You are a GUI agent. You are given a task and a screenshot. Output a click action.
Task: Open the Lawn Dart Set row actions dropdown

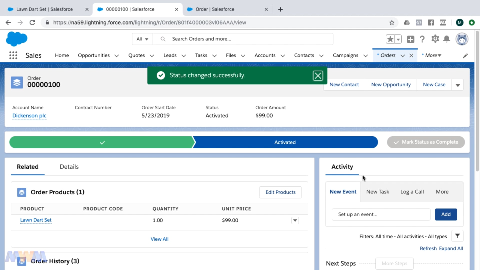(x=295, y=220)
